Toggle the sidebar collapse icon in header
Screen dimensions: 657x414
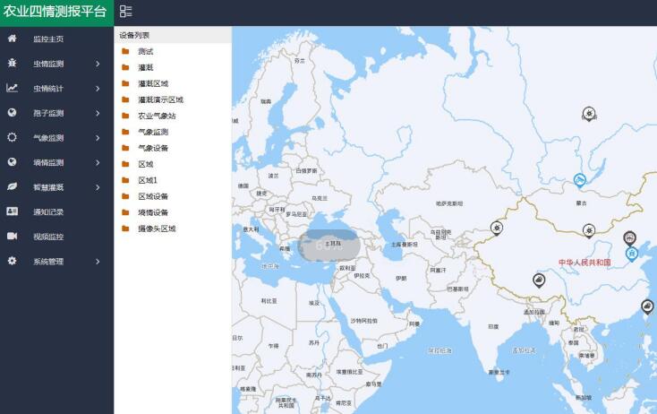pyautogui.click(x=125, y=12)
